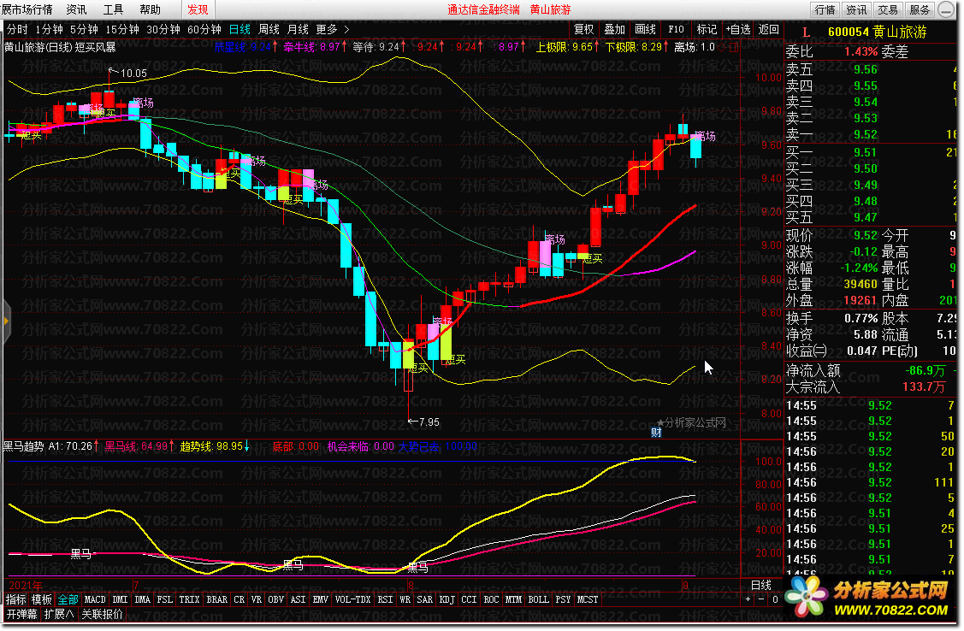Click the 关联报价 button

(x=102, y=614)
